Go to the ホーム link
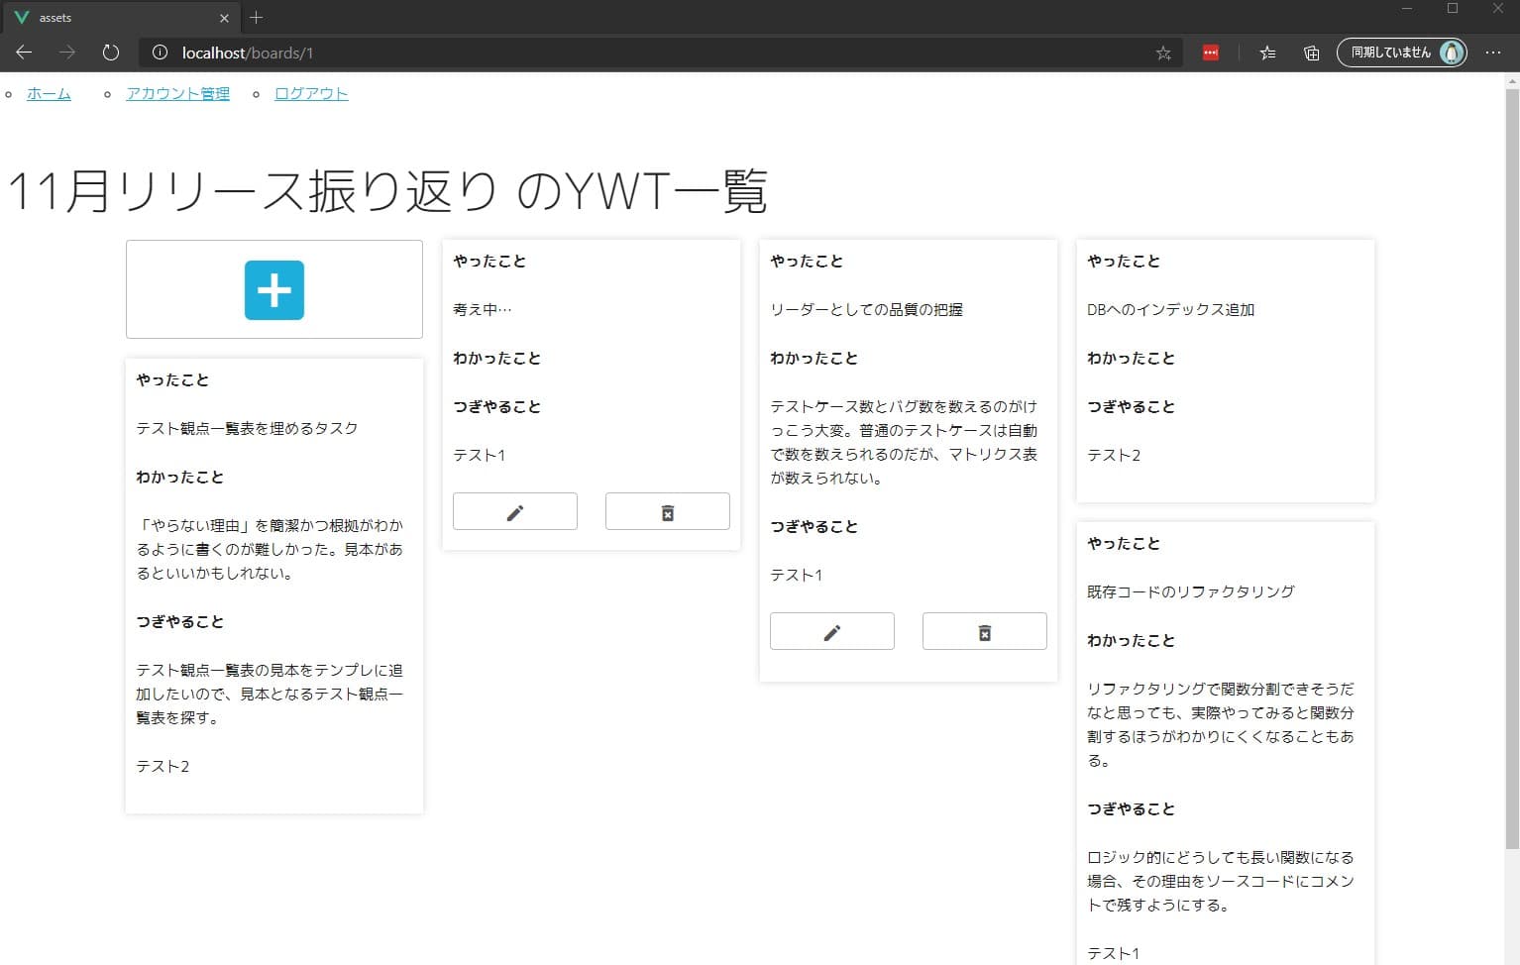 coord(49,93)
